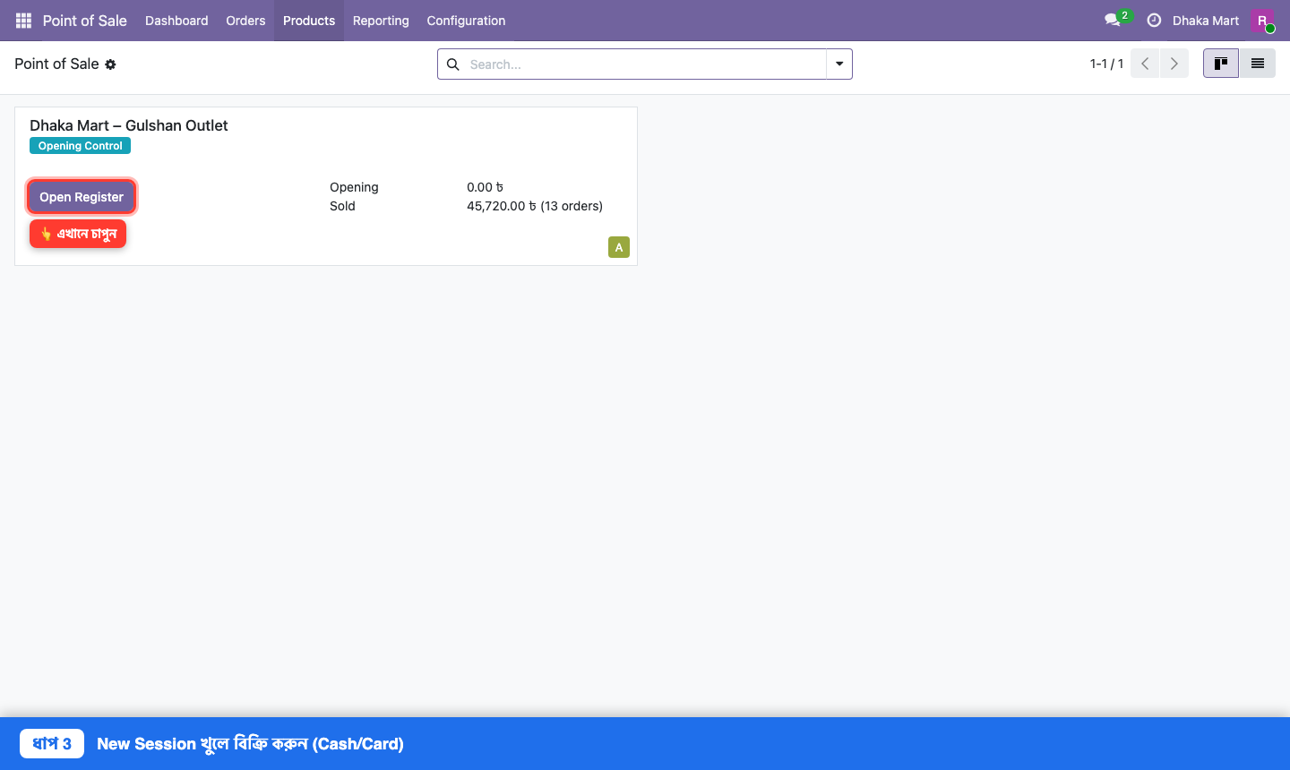Click the 'Opening Control' status badge
Screen dimensions: 1290x770
[81, 146]
